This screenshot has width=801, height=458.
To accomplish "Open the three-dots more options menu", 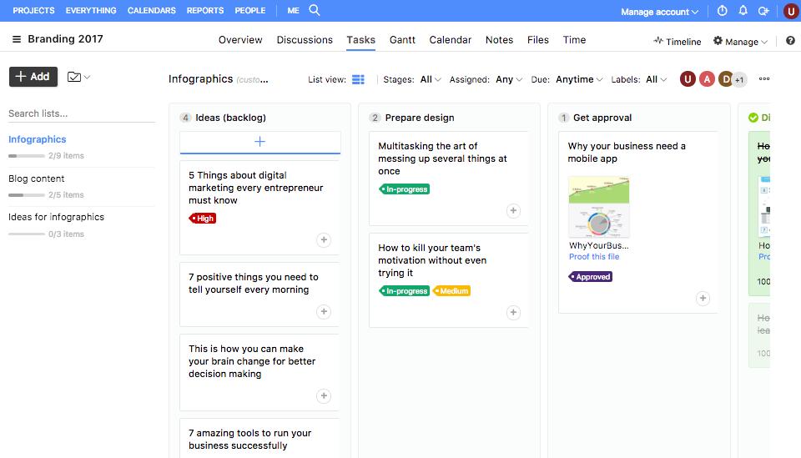I will [764, 79].
